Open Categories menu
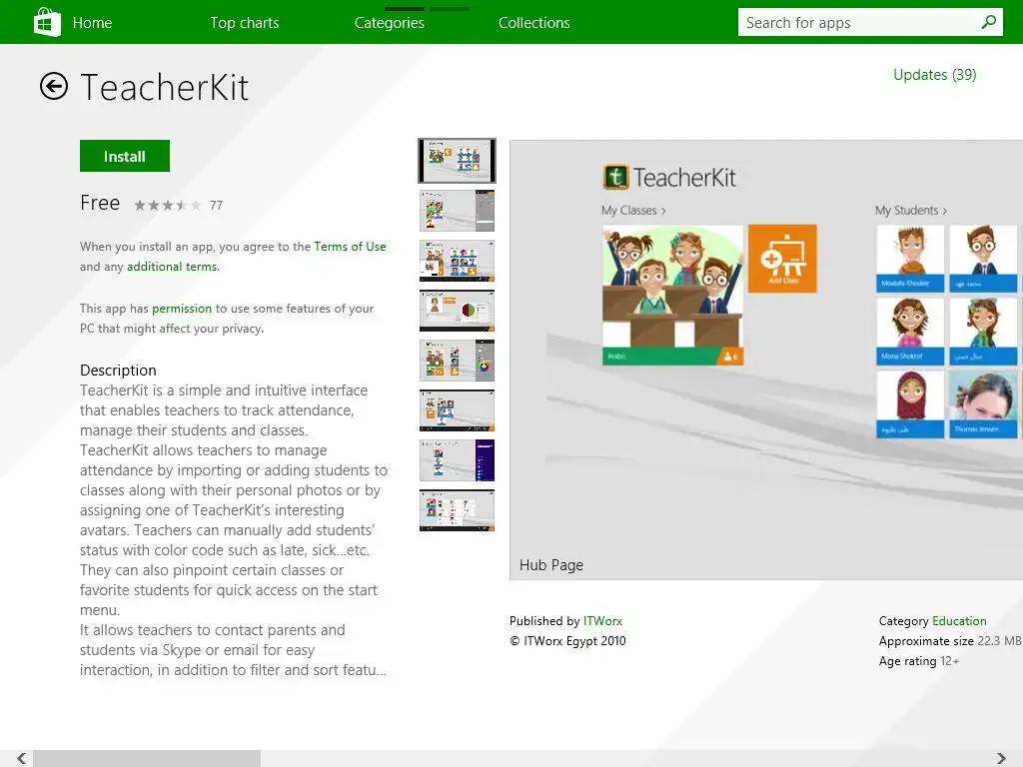This screenshot has height=767, width=1023. tap(390, 23)
